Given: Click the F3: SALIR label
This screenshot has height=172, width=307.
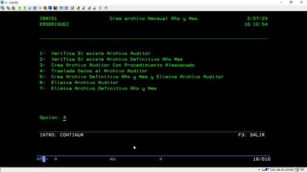Looking at the screenshot, I should (x=251, y=135).
